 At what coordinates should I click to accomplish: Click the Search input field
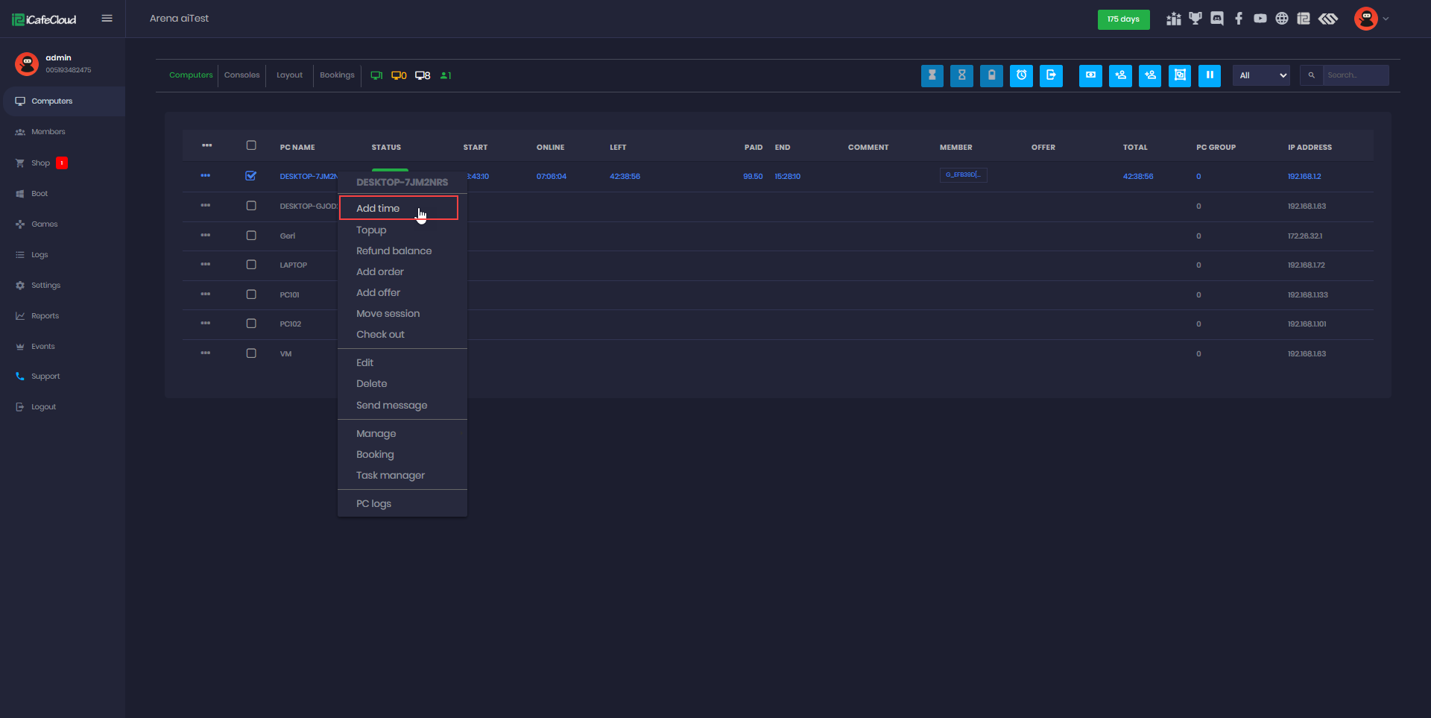click(1354, 75)
